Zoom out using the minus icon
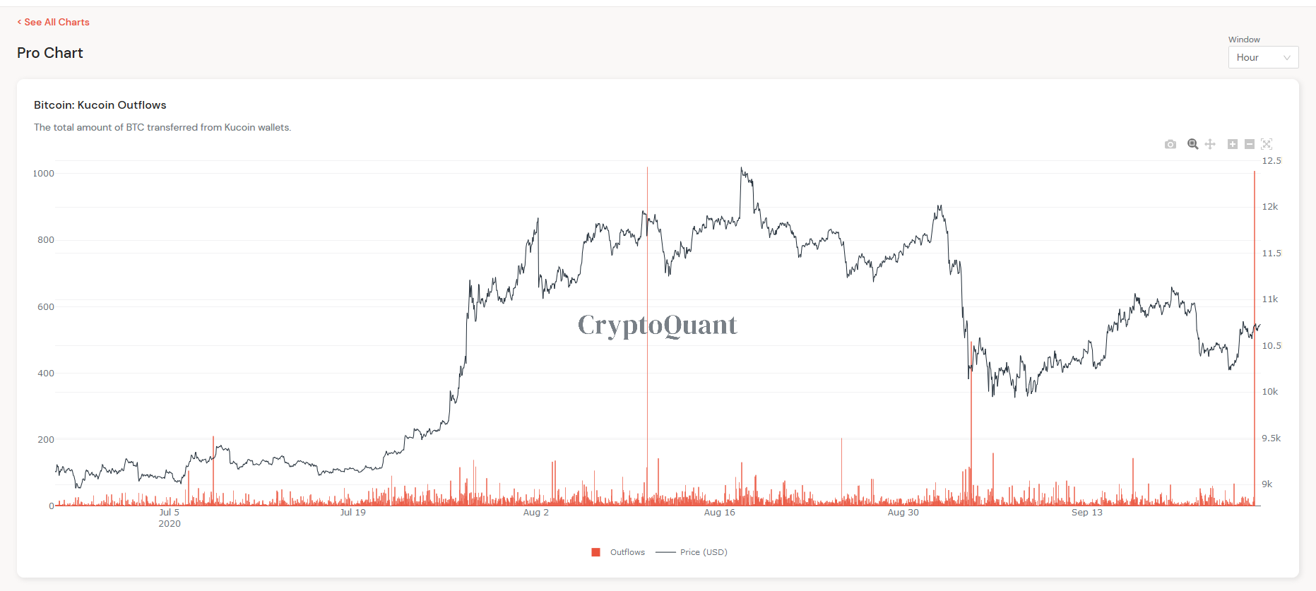1316x591 pixels. click(1250, 144)
